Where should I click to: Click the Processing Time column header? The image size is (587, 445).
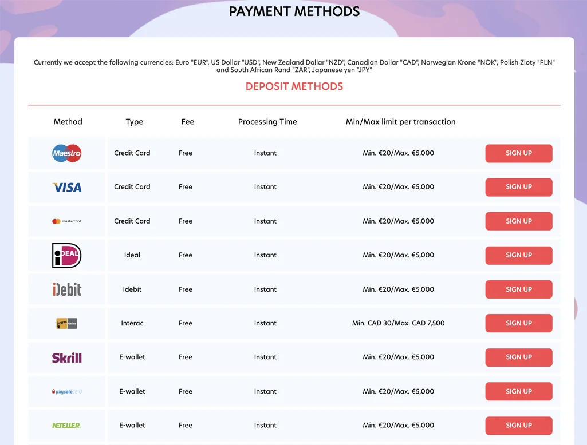(267, 122)
